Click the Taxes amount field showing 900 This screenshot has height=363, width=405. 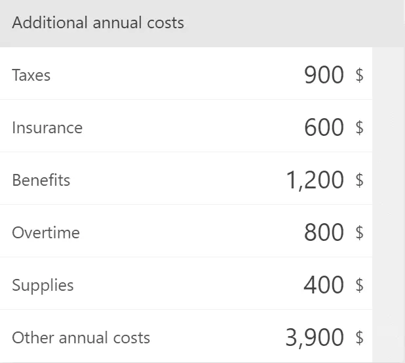coord(324,75)
